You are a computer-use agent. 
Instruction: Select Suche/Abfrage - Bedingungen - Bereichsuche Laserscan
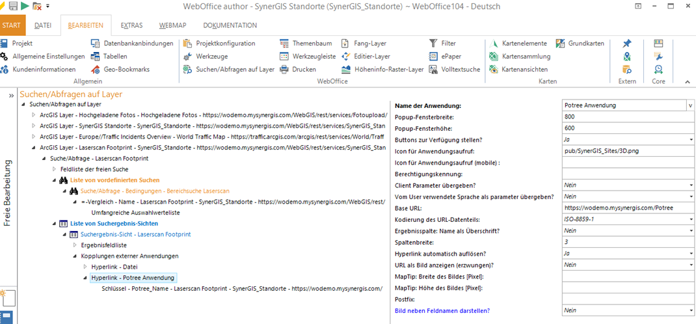[154, 191]
